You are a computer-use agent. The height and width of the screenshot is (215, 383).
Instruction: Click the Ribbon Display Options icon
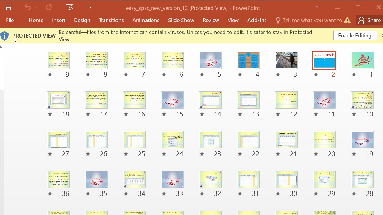tap(317, 7)
